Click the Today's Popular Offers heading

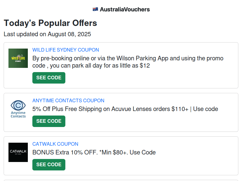tap(50, 23)
